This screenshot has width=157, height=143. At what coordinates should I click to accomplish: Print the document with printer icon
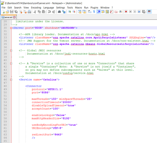pyautogui.click(x=29, y=12)
